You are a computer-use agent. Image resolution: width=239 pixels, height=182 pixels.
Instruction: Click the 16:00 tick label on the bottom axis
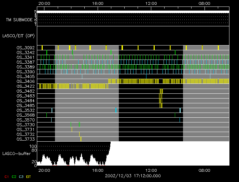pos(98,170)
